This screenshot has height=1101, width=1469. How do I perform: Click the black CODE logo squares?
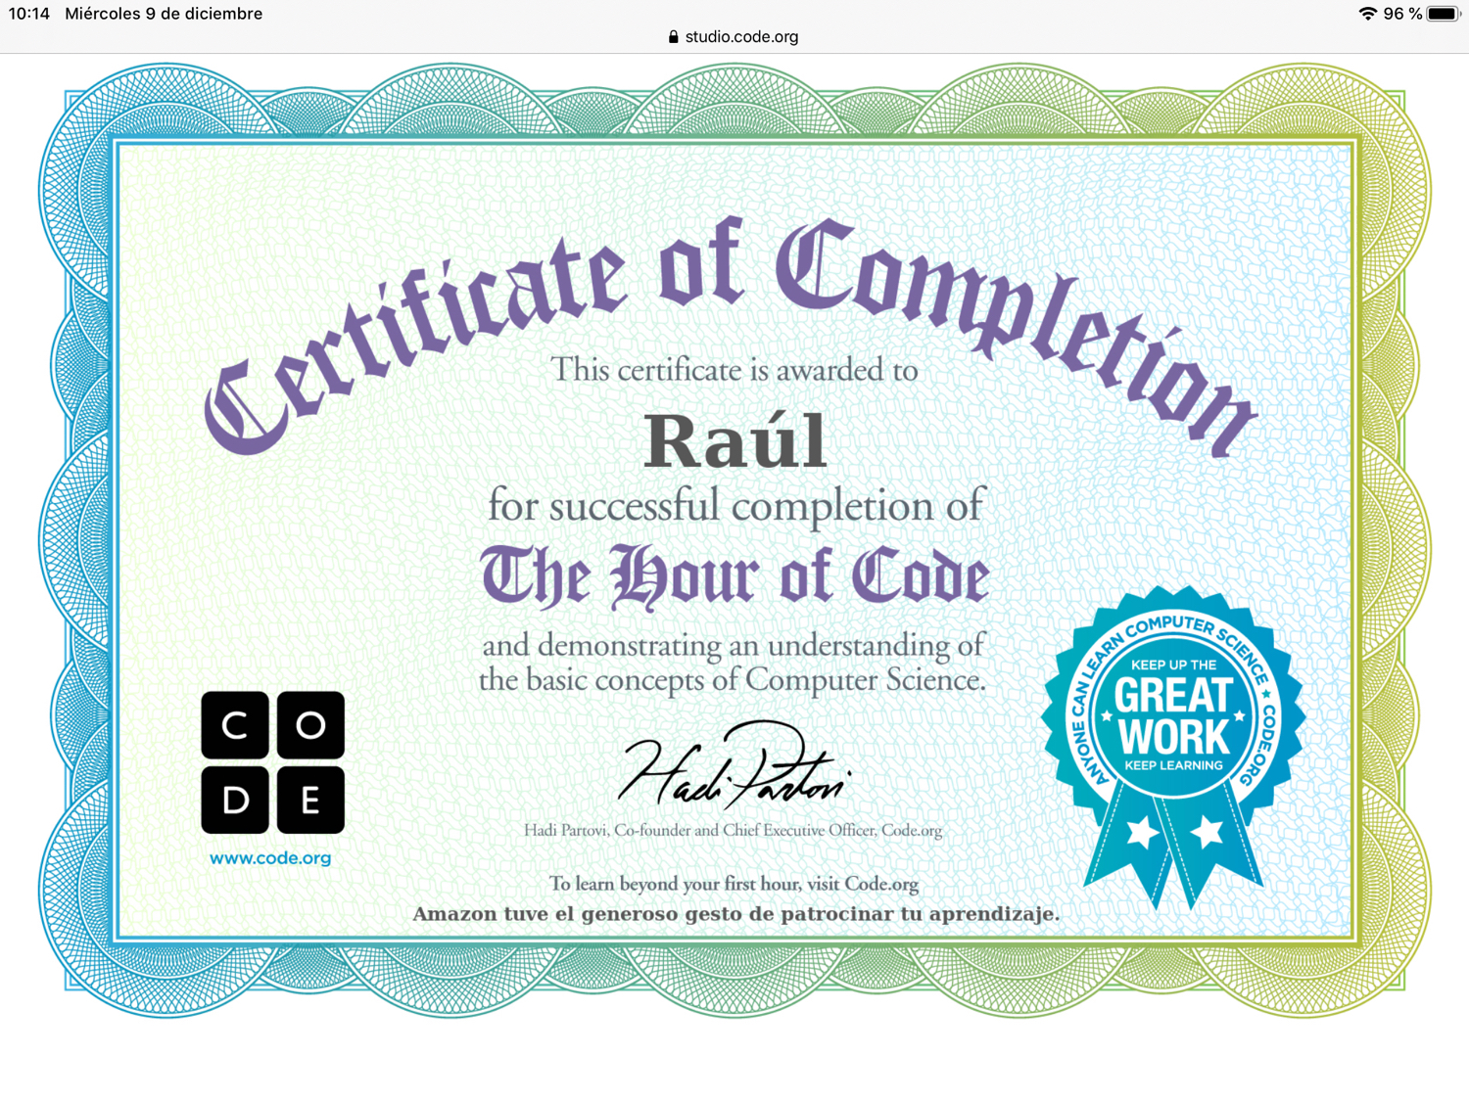pyautogui.click(x=272, y=762)
